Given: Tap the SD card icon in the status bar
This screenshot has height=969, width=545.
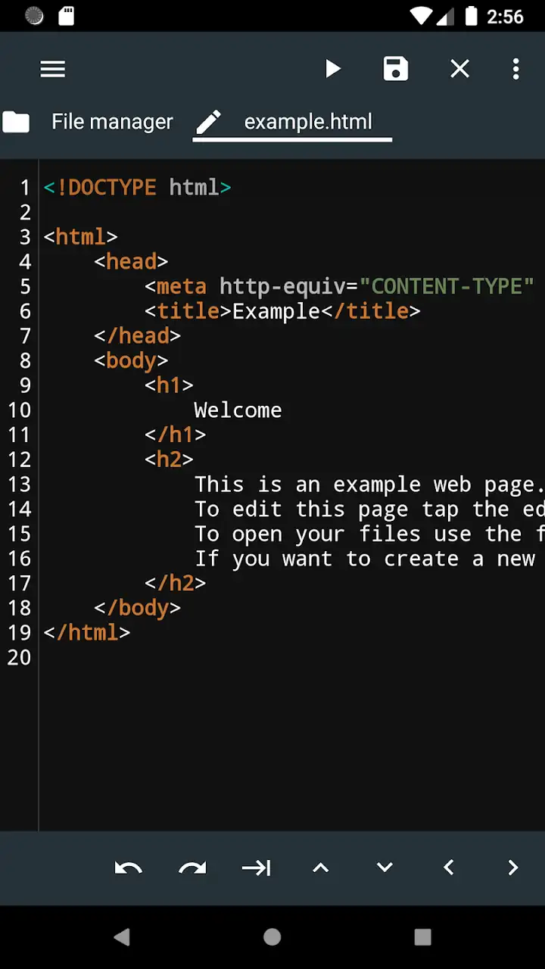Looking at the screenshot, I should pyautogui.click(x=67, y=16).
